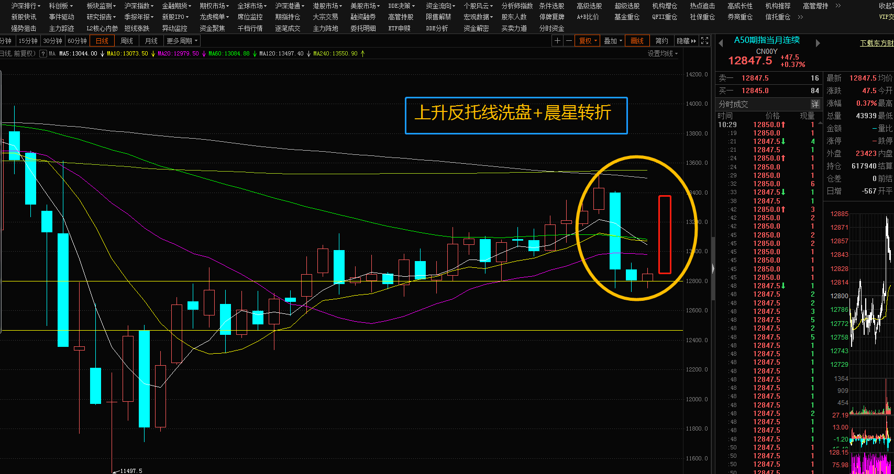Screen dimensions: 894x474
Task: Expand the 科创板 menu
Action: pos(61,6)
